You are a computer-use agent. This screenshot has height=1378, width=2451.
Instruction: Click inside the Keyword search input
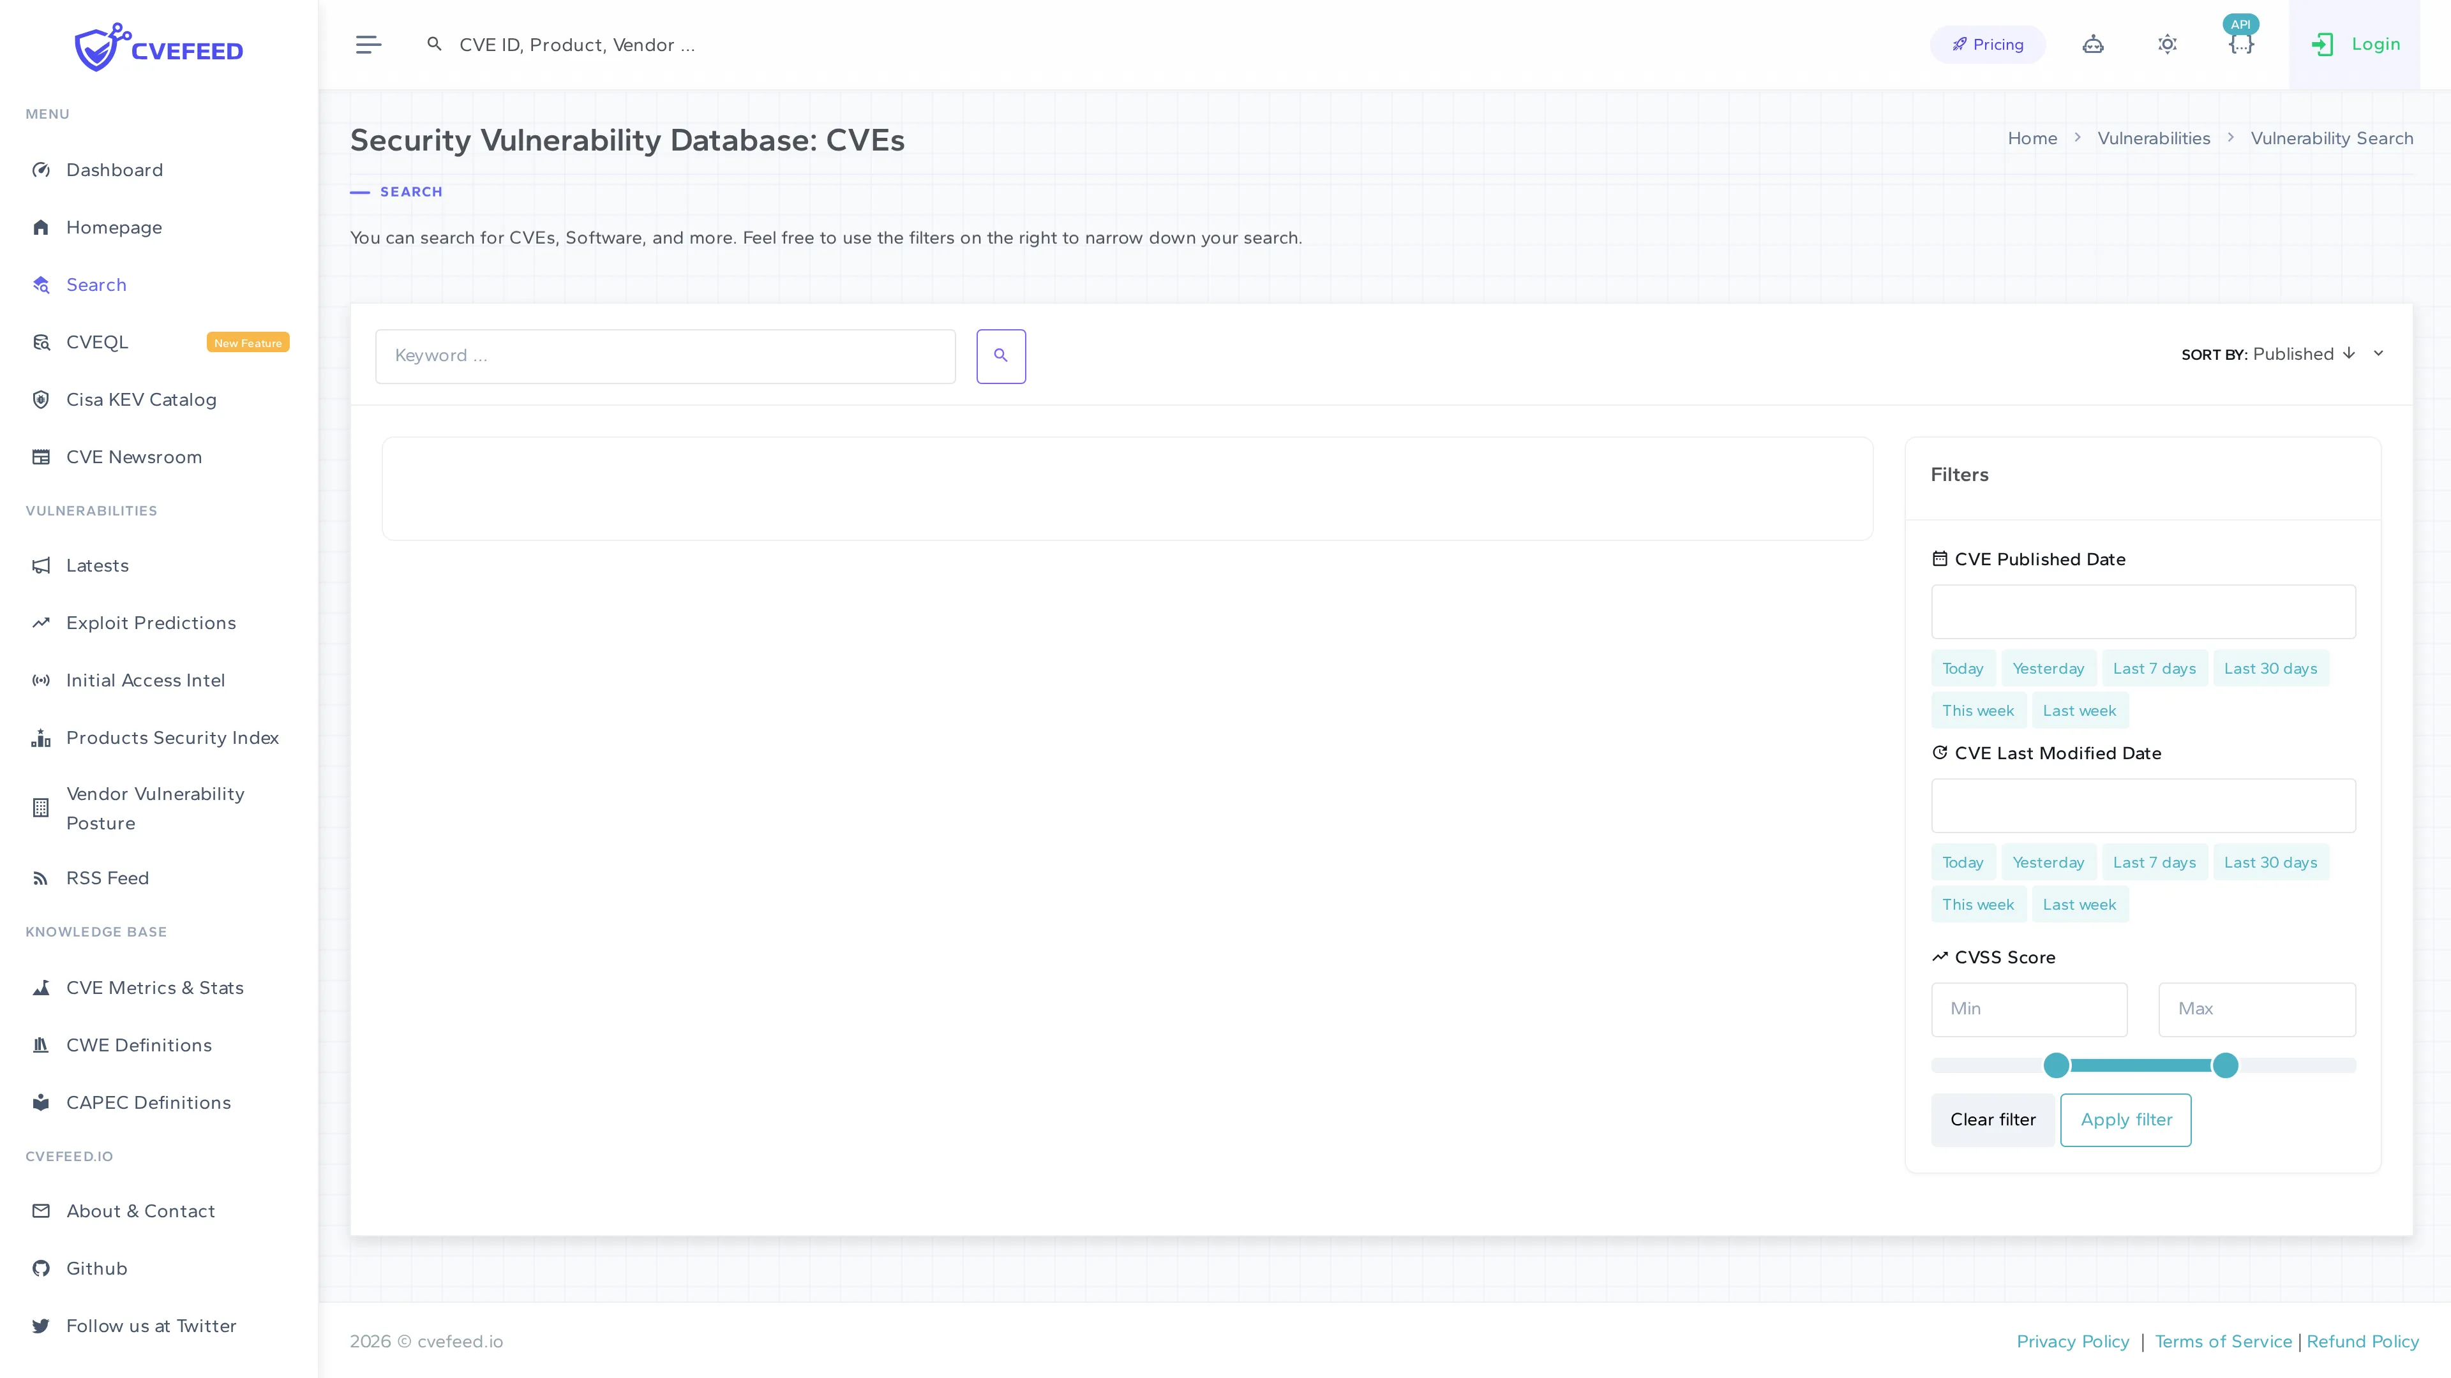click(x=665, y=356)
